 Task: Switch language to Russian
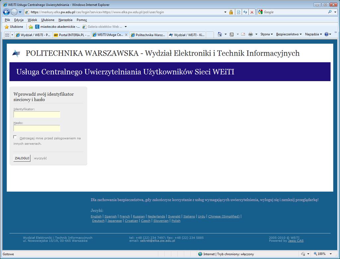tap(139, 216)
